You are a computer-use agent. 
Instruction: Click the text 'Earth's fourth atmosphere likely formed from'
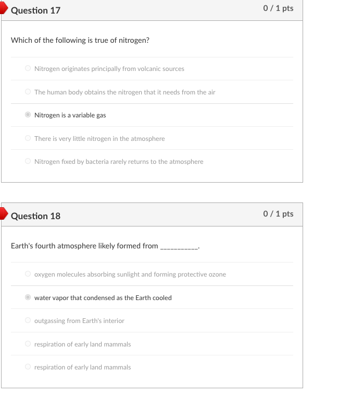point(84,246)
